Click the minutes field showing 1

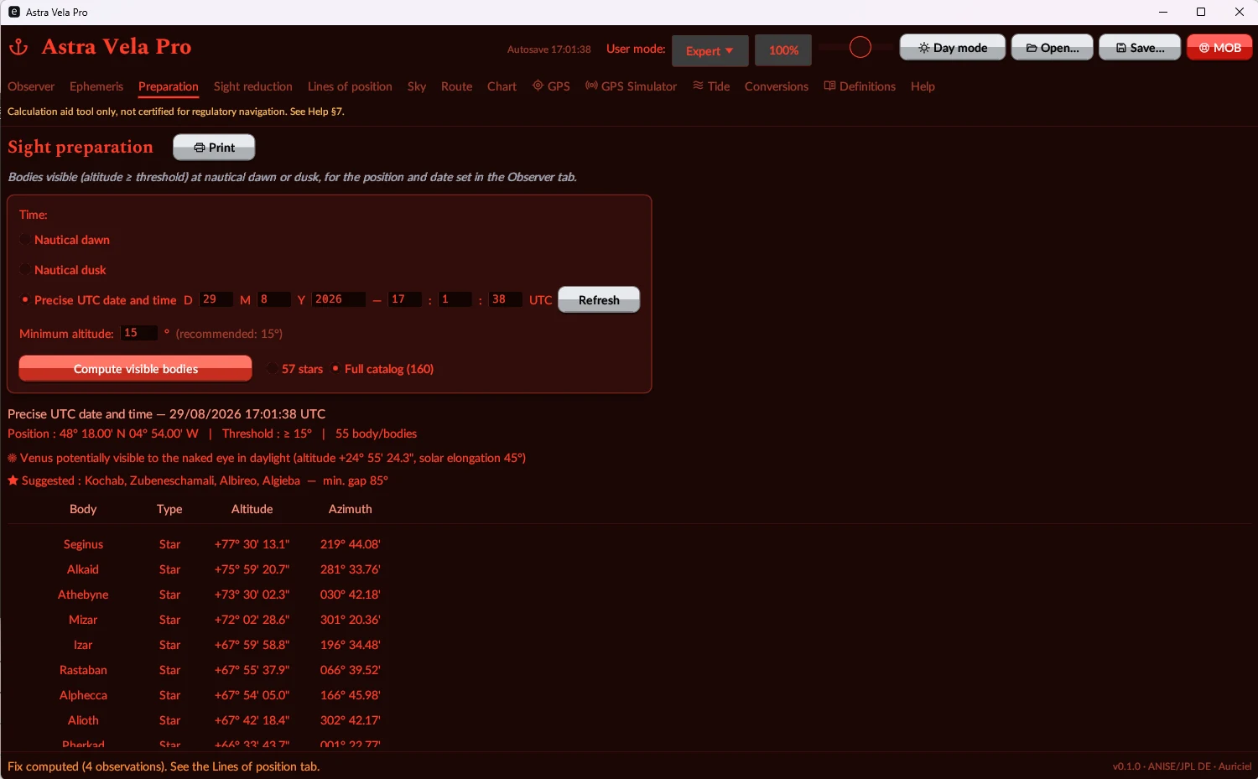pyautogui.click(x=455, y=299)
